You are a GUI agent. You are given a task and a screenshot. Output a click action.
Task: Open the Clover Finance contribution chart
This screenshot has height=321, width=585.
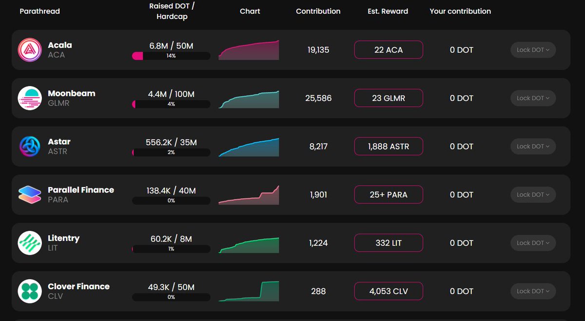(x=249, y=291)
